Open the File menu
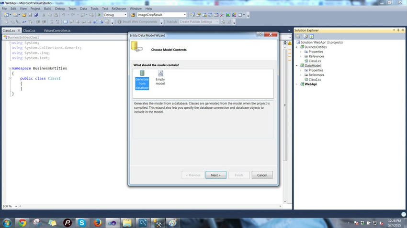The width and height of the screenshot is (407, 228). point(4,9)
